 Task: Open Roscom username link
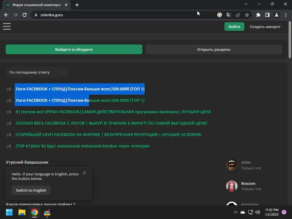click(x=248, y=183)
